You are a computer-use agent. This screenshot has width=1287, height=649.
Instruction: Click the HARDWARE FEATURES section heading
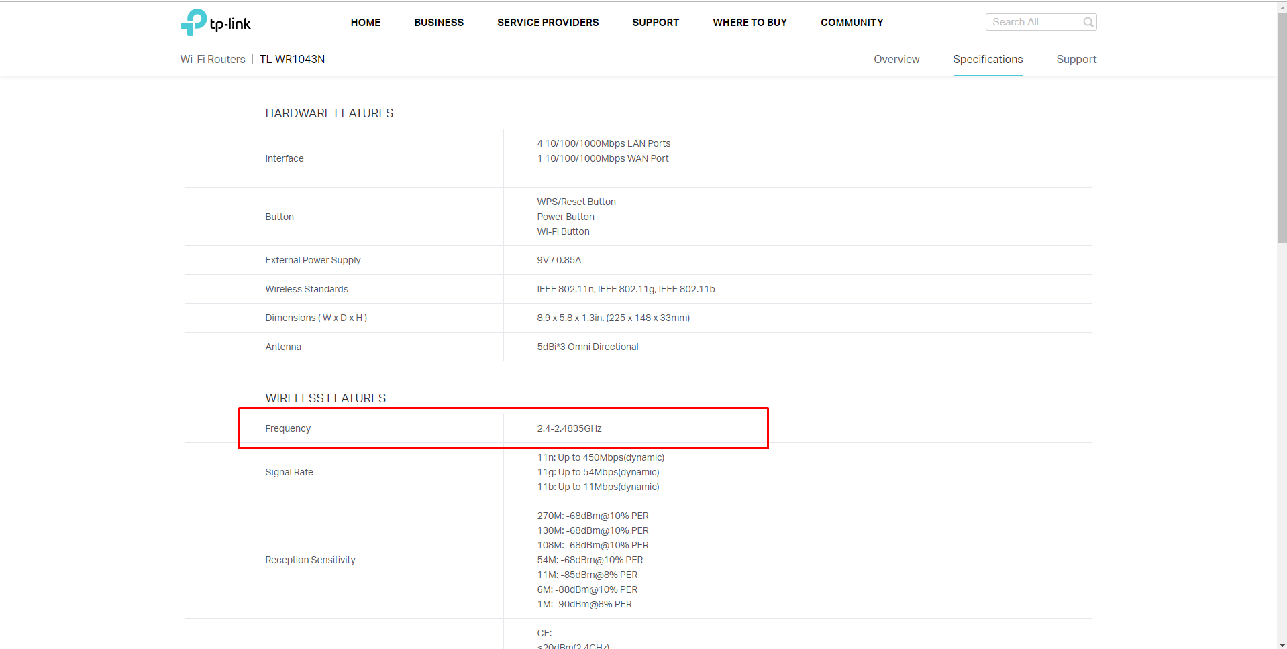[x=329, y=113]
